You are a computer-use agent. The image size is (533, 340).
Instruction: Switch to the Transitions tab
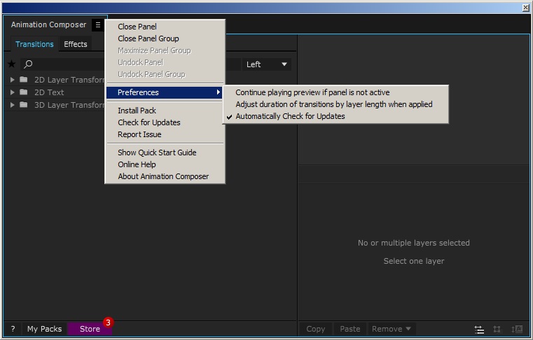pyautogui.click(x=34, y=44)
